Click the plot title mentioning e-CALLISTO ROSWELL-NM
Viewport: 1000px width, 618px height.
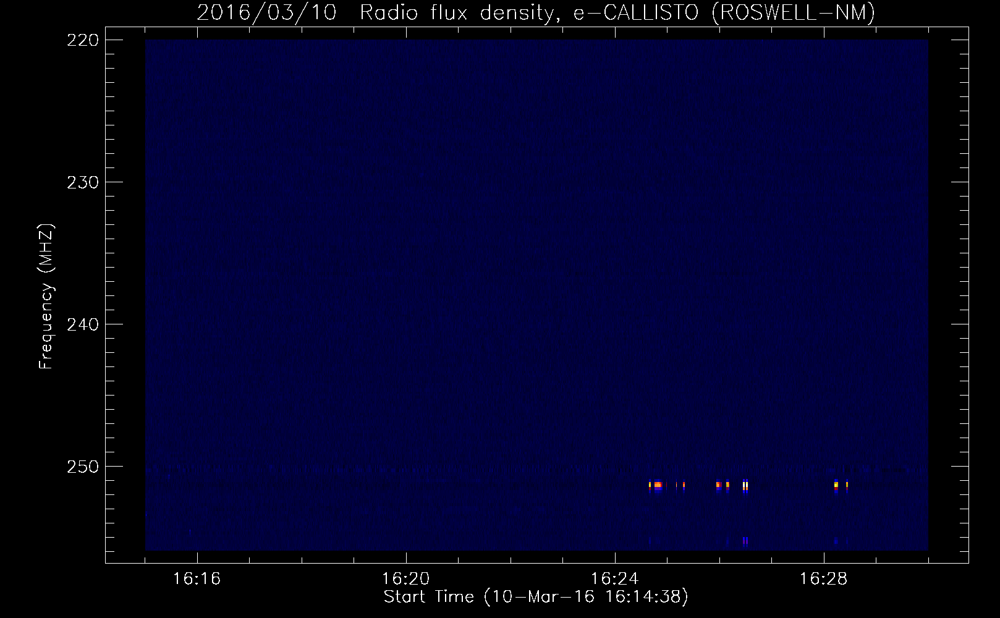(536, 12)
